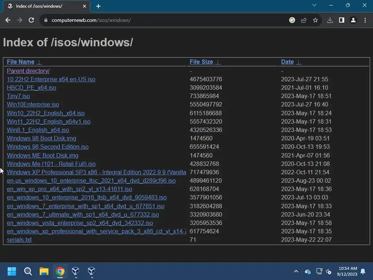373x280 pixels.
Task: Bookmark this page with the star icon
Action: tap(315, 20)
